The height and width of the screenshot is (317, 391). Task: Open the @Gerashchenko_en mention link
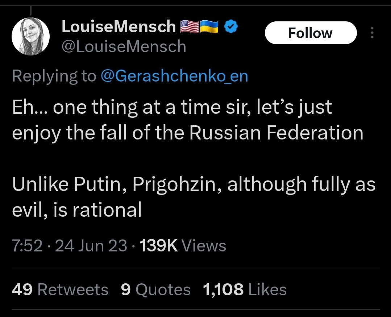click(x=174, y=76)
